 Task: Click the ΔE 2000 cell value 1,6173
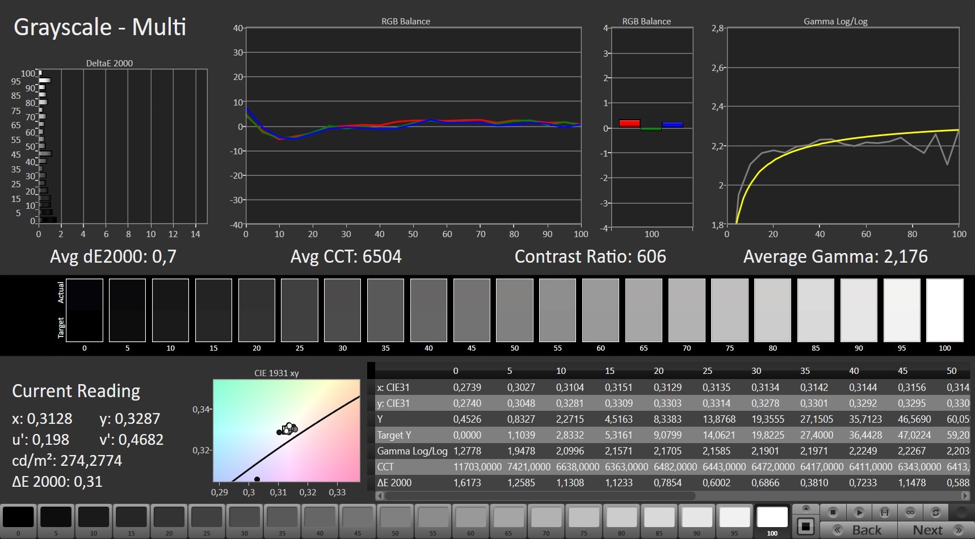(x=467, y=483)
